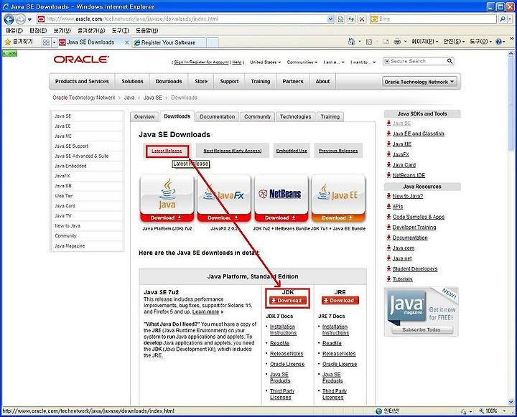Click the Embedded Use link
517x417 pixels.
tap(292, 151)
